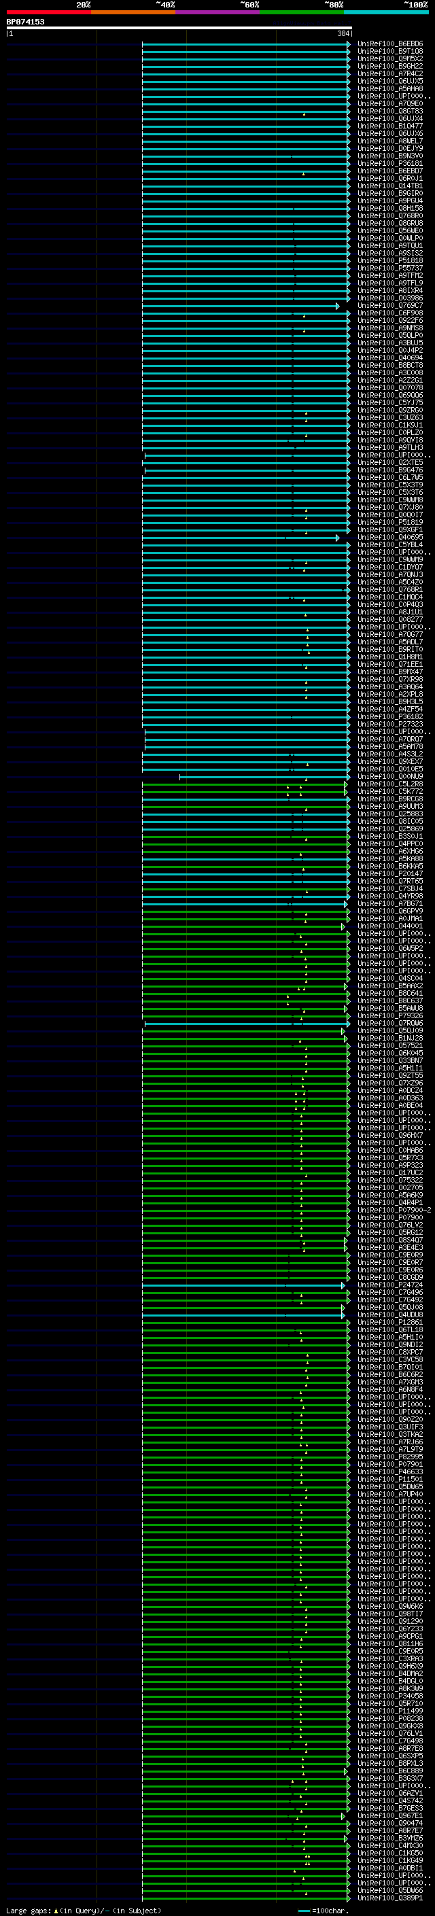This screenshot has height=1916, width=435.
Task: Click the UniRef100_Q769C7 hit name
Action: point(390,306)
